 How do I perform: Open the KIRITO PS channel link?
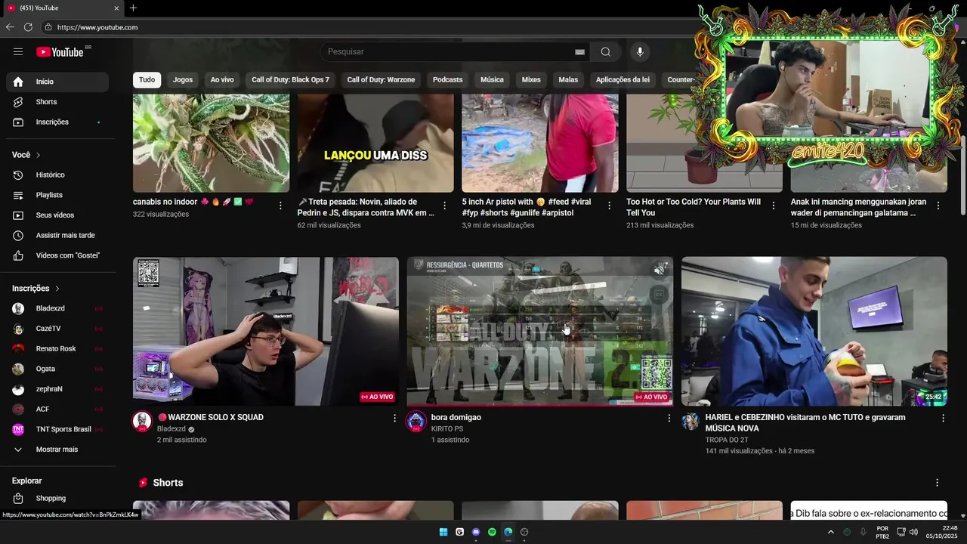[447, 428]
